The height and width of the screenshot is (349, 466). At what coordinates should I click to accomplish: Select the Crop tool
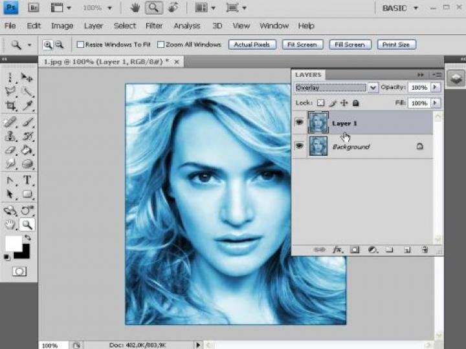(10, 106)
